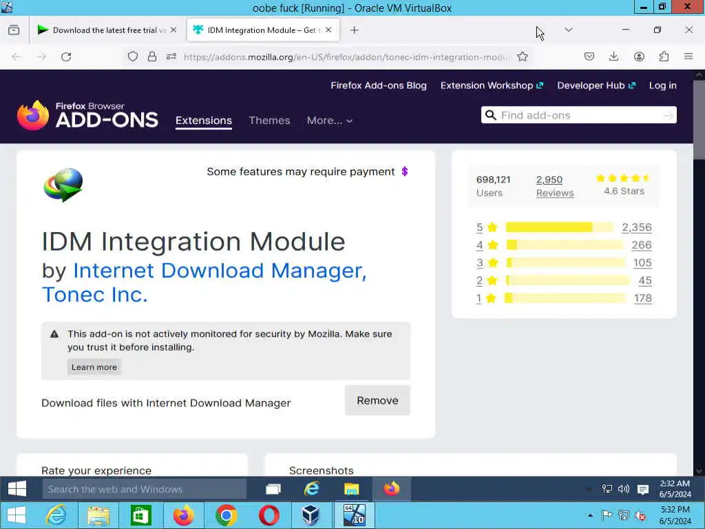This screenshot has height=529, width=705.
Task: Expand the list all tabs chevron
Action: click(x=568, y=30)
